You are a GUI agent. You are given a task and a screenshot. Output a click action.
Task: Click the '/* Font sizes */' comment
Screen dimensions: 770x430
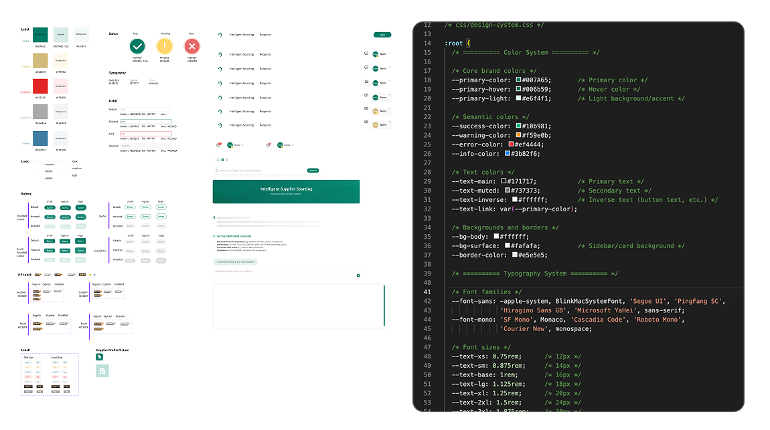(x=481, y=347)
